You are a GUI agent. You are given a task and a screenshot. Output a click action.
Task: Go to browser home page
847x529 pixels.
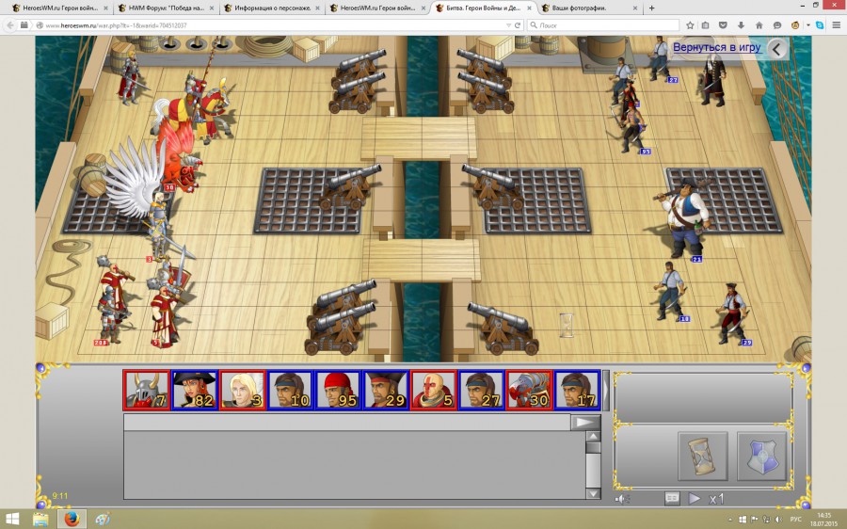759,25
